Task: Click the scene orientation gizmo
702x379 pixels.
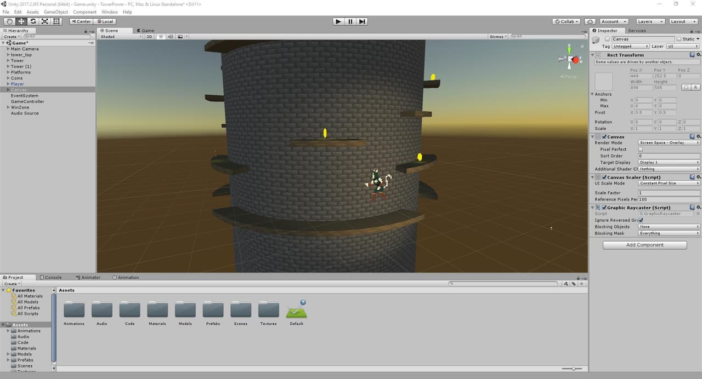Action: (571, 59)
